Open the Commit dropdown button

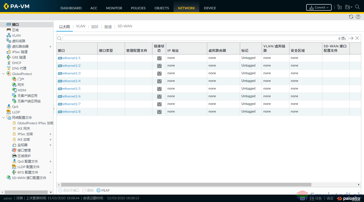coord(319,7)
